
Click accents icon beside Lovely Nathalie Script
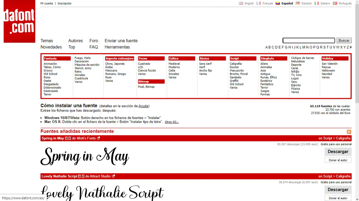(x=79, y=176)
